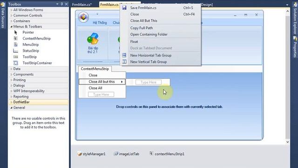298x168 pixels.
Task: Click the ContextMenuStrip header label
Action: coord(95,69)
